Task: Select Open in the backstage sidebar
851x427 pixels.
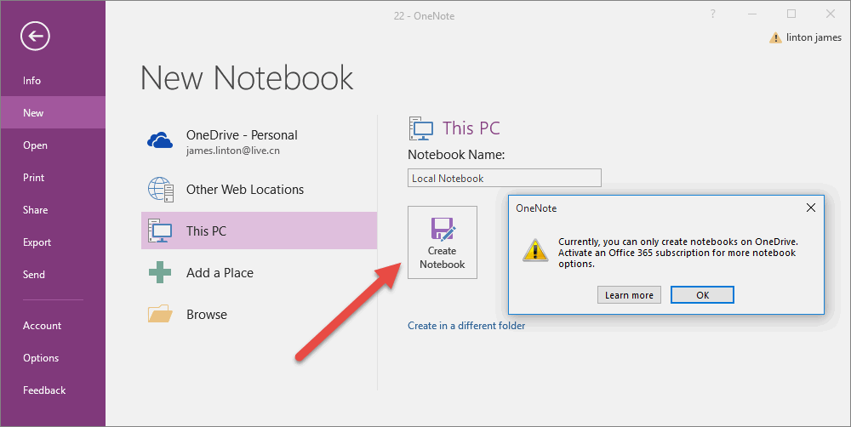Action: pos(35,145)
